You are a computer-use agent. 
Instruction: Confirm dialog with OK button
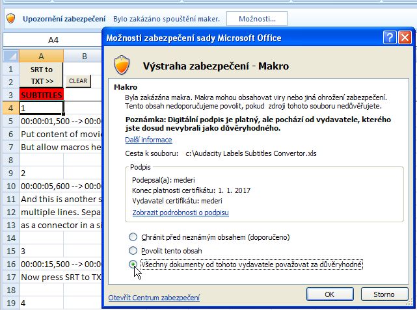[330, 294]
